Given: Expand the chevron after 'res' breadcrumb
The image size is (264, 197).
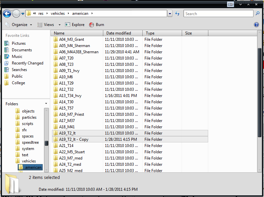Looking at the screenshot, I should coord(47,13).
